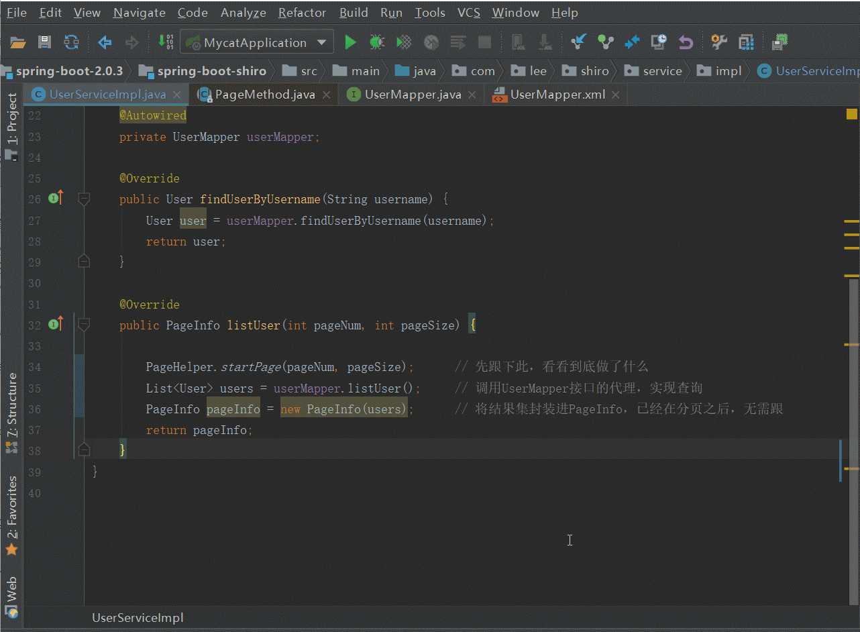Click the spring-boot-2.0.3 breadcrumb
Screen dimensions: 860x632
(x=64, y=71)
